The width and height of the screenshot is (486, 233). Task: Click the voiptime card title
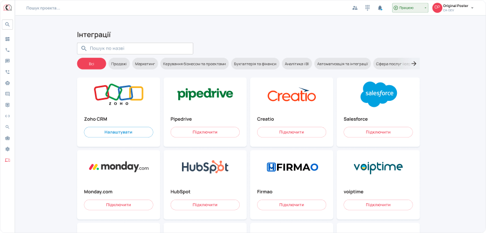353,191
